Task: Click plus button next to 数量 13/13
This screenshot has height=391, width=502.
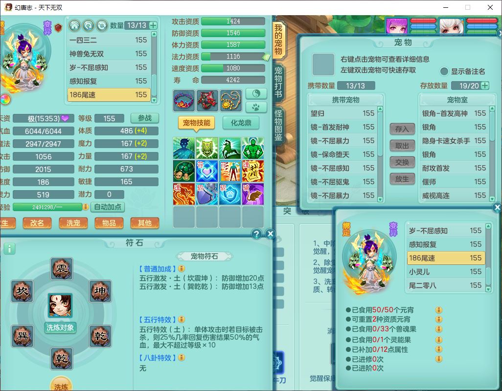Action: (153, 25)
